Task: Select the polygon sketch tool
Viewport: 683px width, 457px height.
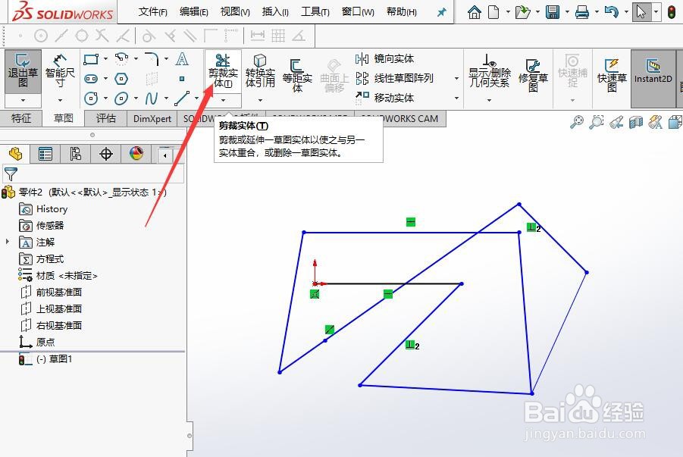Action: click(121, 79)
